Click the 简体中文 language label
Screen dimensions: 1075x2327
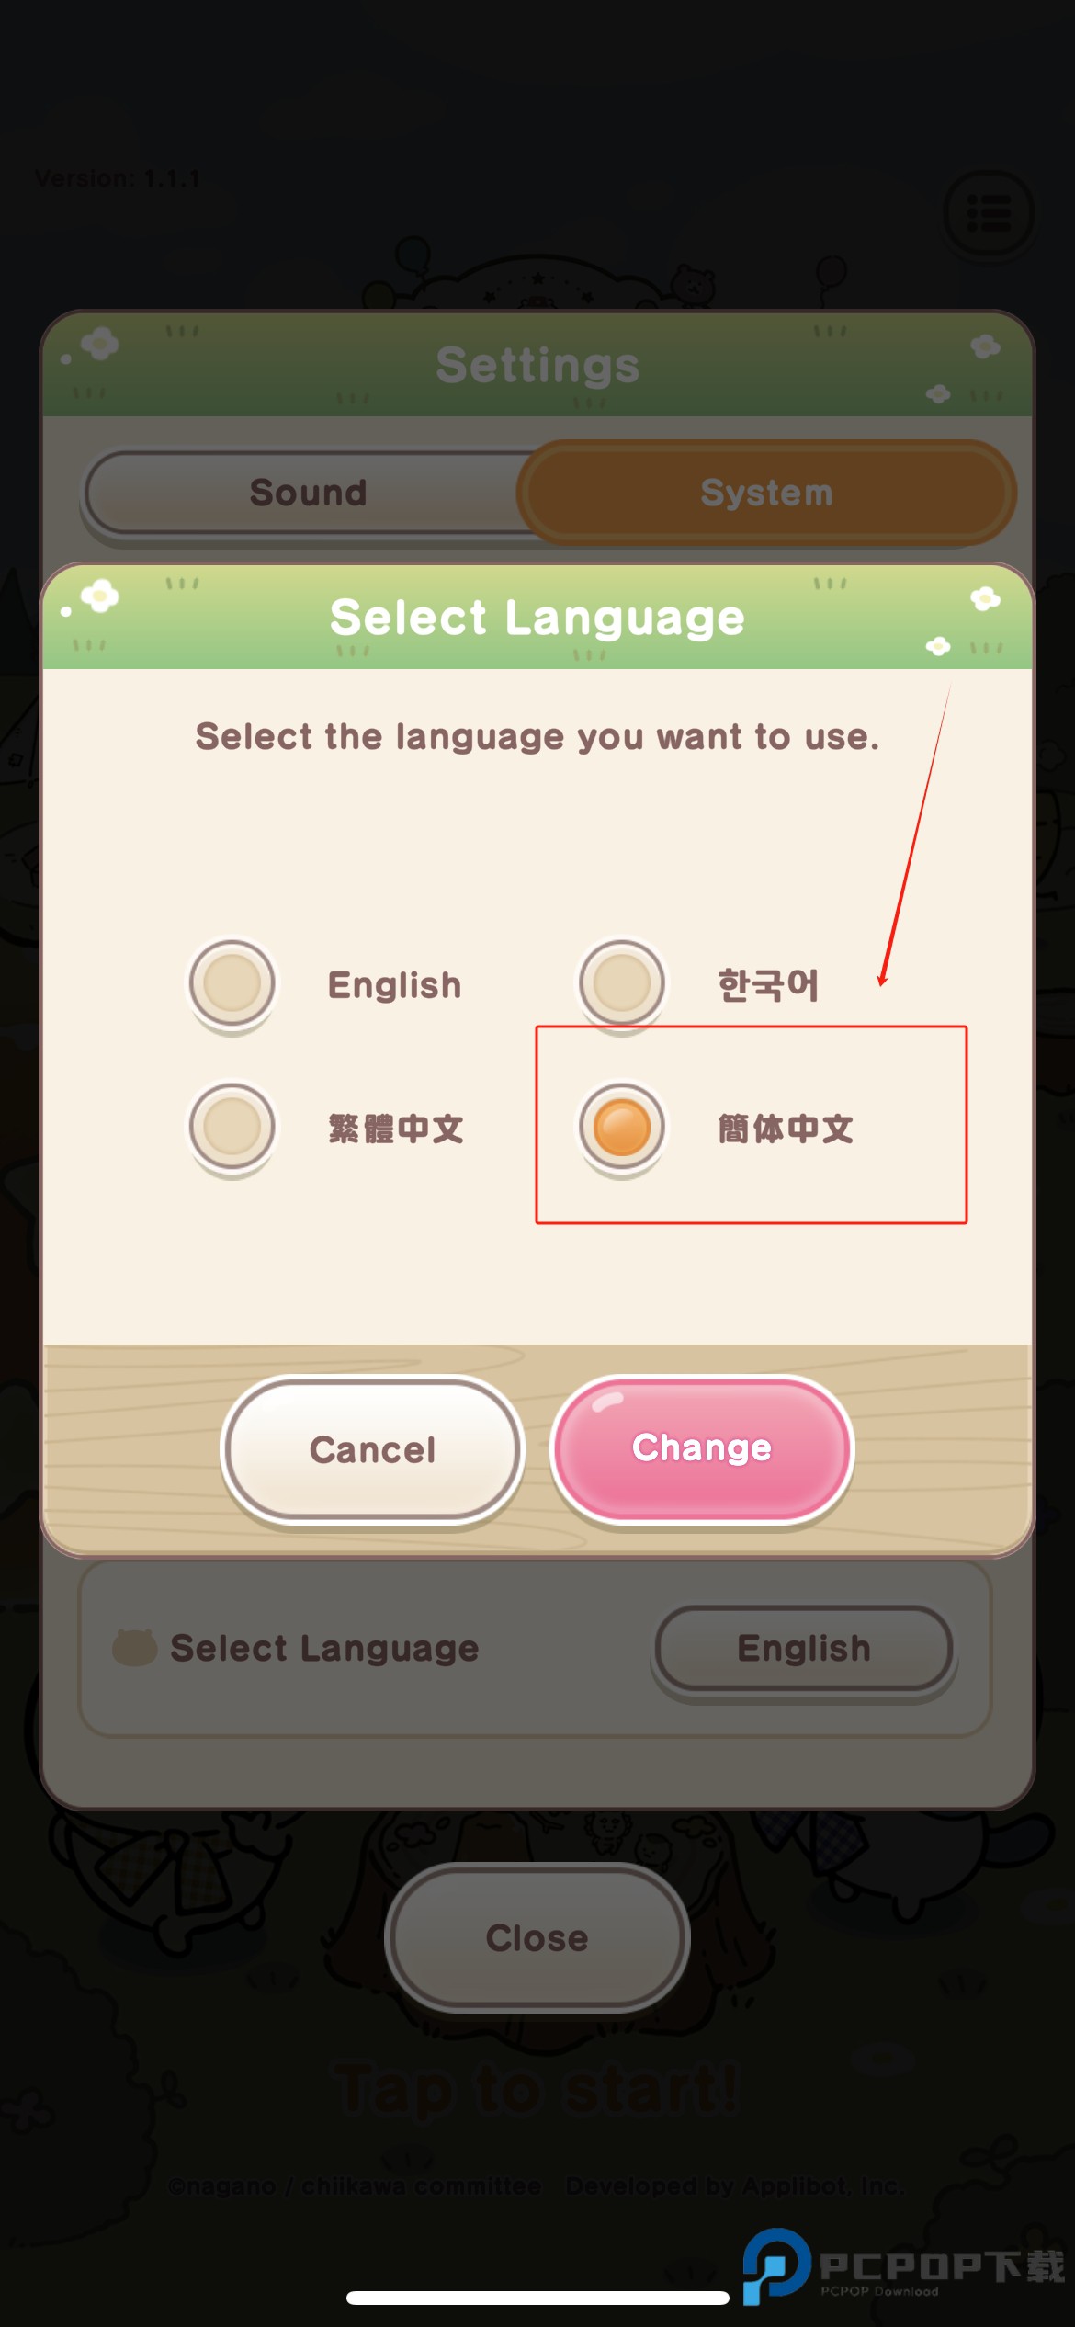coord(786,1129)
